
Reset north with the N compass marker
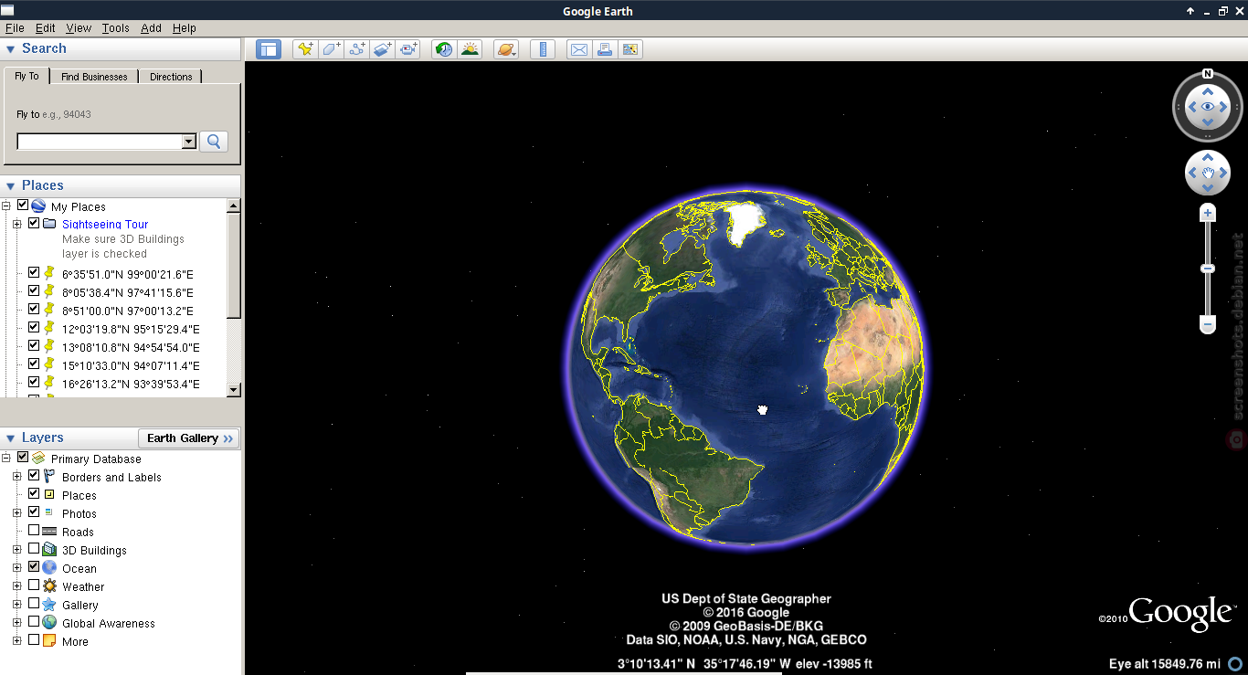pos(1208,74)
